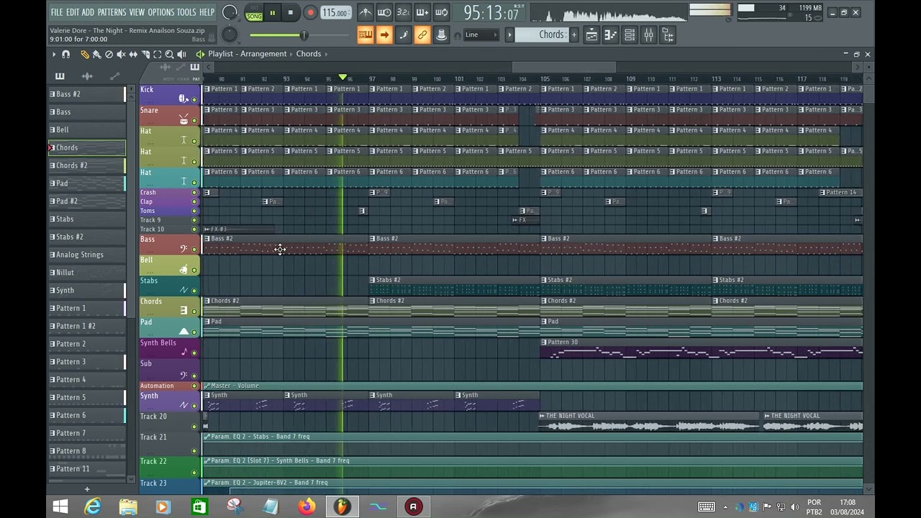Image resolution: width=921 pixels, height=518 pixels.
Task: Select the Playback speaker tool
Action: click(x=182, y=54)
